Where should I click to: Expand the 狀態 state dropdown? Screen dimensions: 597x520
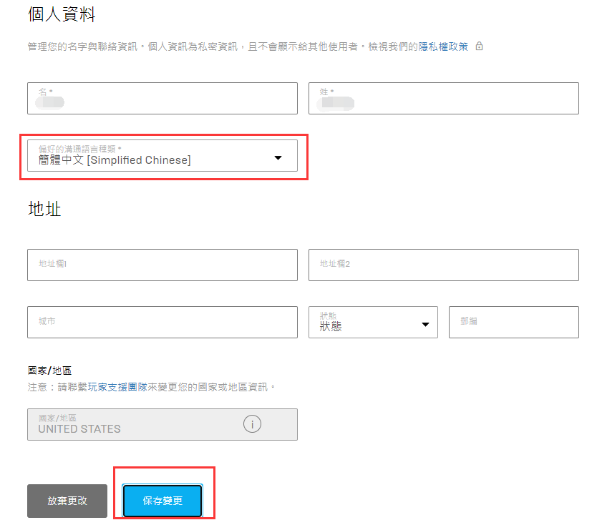[373, 322]
